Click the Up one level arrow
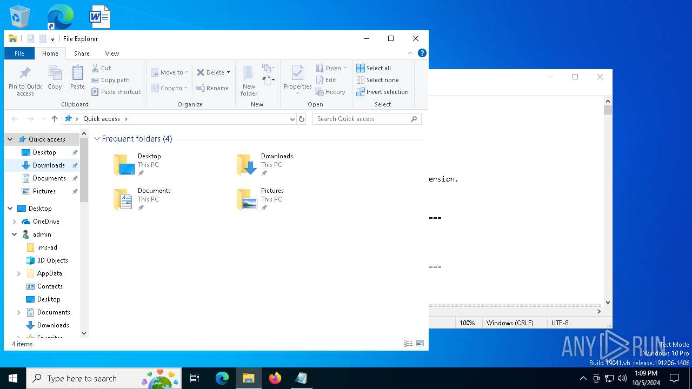 pyautogui.click(x=55, y=119)
